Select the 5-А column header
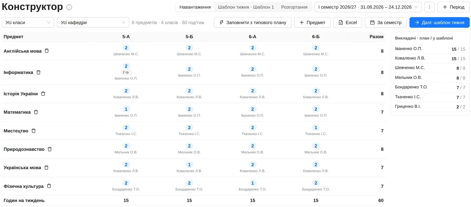This screenshot has height=207, width=471. pyautogui.click(x=126, y=37)
